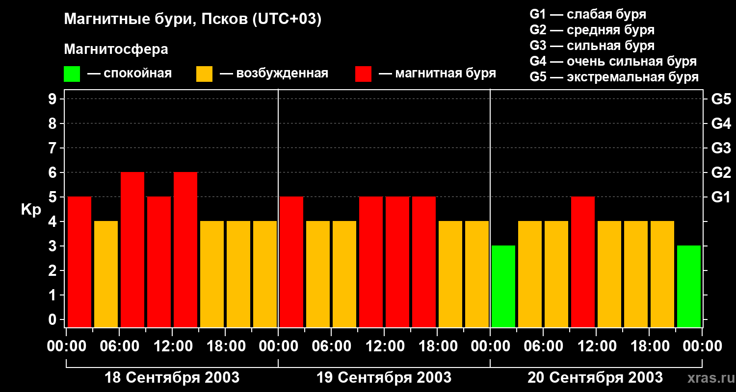Click the green 'спокойная' legend swatch

tap(72, 74)
